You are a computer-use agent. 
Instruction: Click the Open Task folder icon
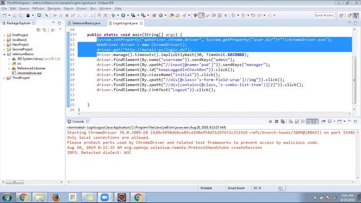(178, 15)
